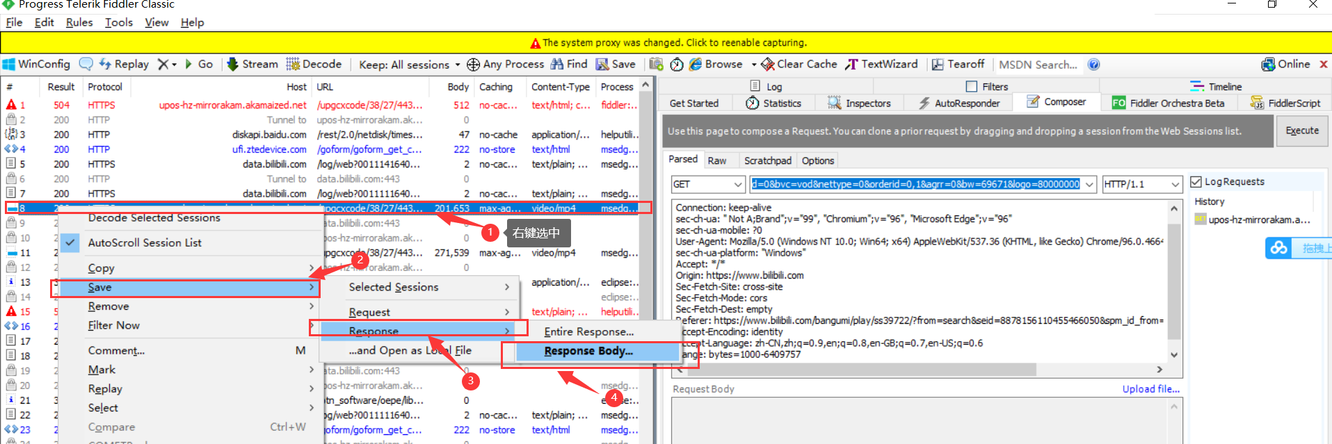Open the AutoResponder tab
This screenshot has height=444, width=1332.
[959, 103]
